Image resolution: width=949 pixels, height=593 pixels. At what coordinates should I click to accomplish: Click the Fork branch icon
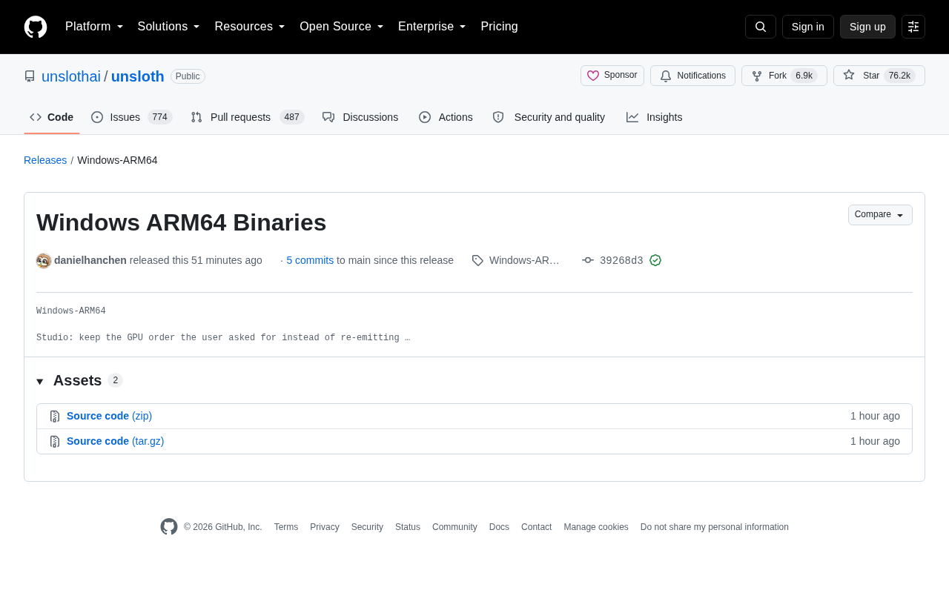[x=757, y=76]
